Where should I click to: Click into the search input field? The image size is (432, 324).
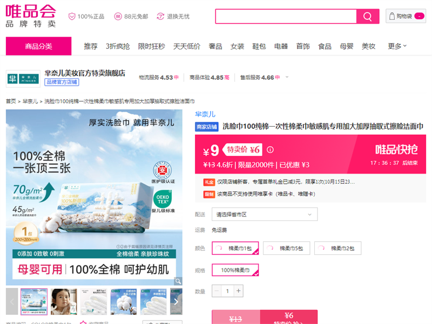tap(286, 17)
